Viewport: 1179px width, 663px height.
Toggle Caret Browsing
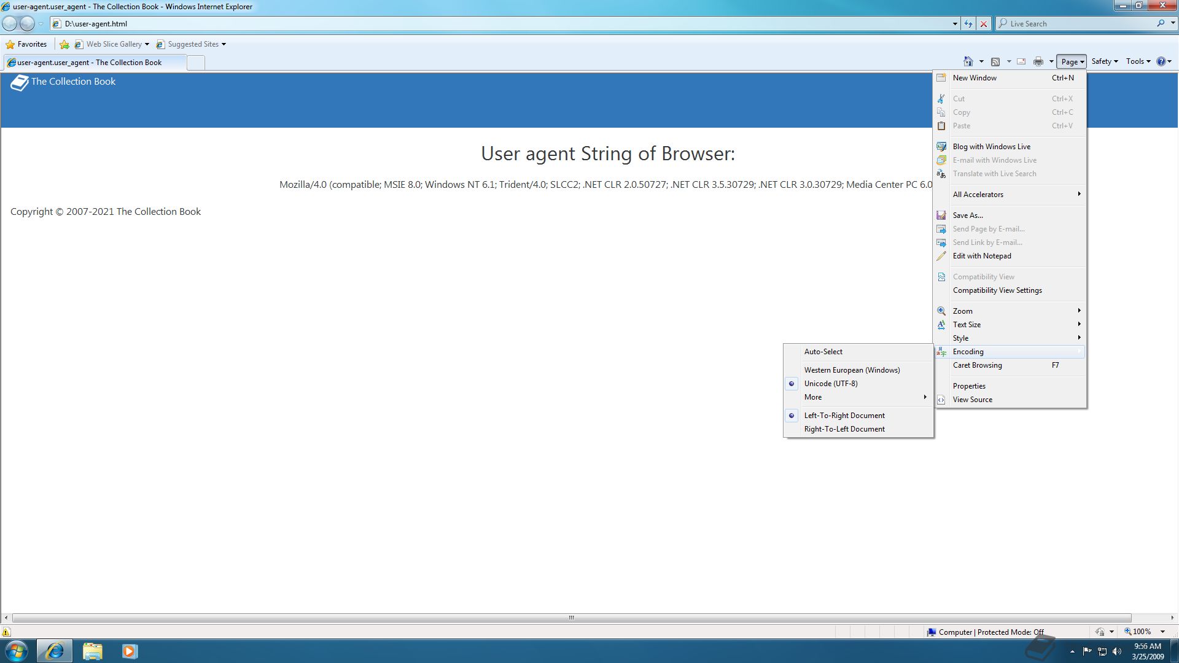coord(1010,365)
